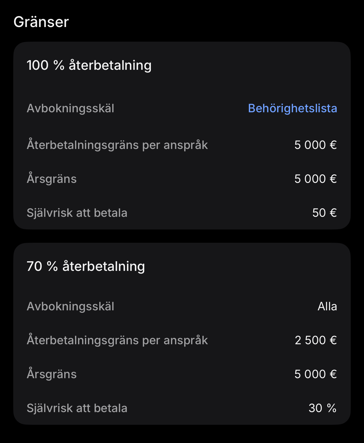
Task: Select the 100 % återbetalning card title
Action: [x=89, y=65]
